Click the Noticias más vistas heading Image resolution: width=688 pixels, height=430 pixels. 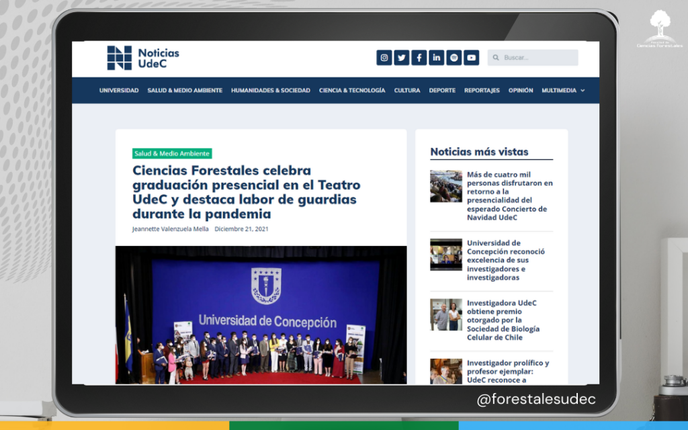point(479,152)
